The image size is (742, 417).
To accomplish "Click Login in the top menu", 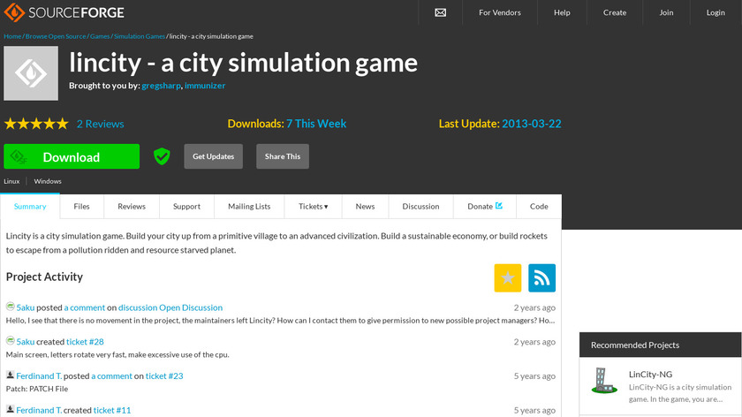I will click(715, 12).
